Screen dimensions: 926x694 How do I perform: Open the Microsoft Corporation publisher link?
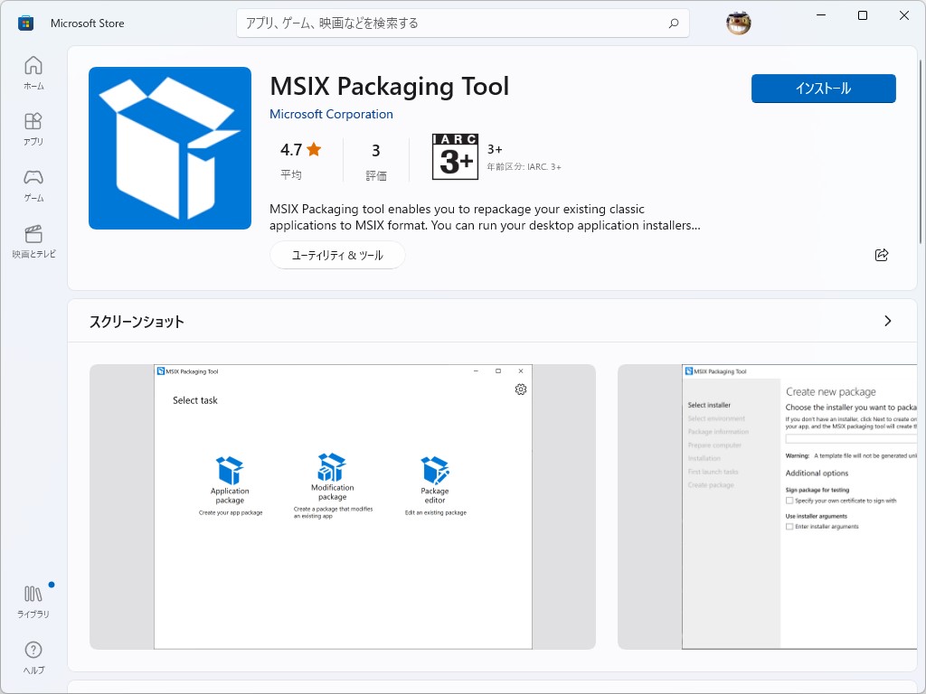[330, 114]
